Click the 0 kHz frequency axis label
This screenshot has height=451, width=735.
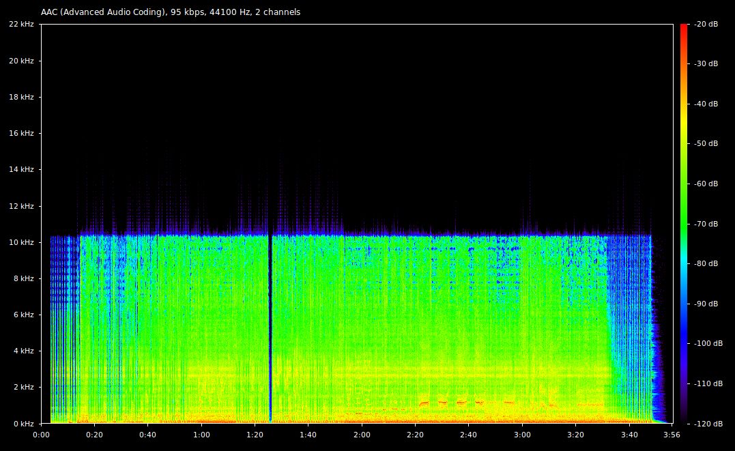point(23,423)
